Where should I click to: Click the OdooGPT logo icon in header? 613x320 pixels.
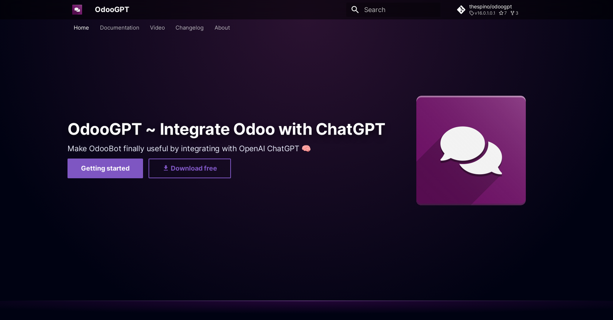point(77,10)
